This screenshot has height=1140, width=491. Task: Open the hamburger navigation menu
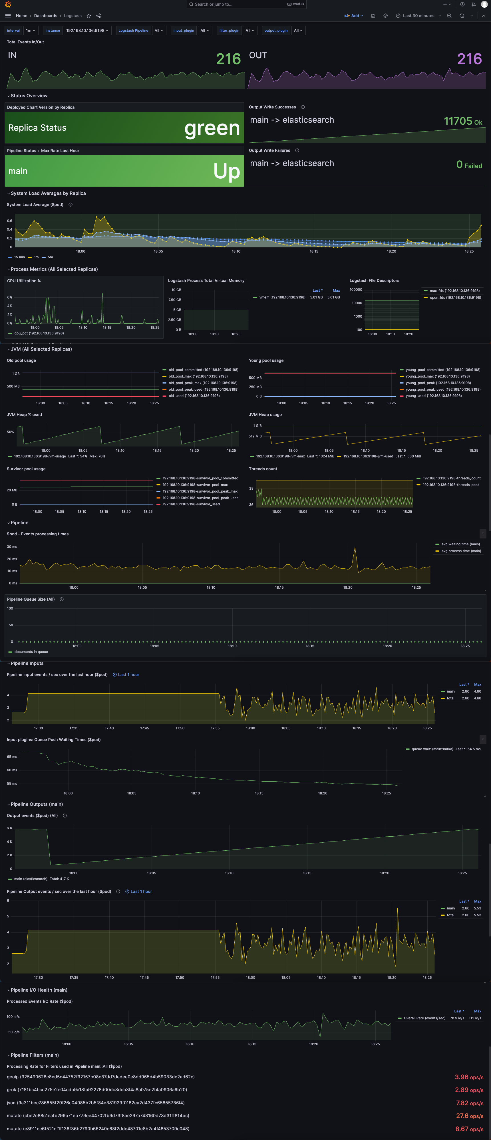(x=8, y=15)
